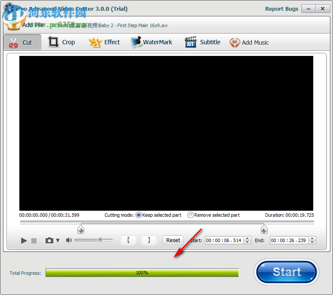The height and width of the screenshot is (295, 333).
Task: Expand the snapshot options dropdown arrow
Action: (x=58, y=240)
